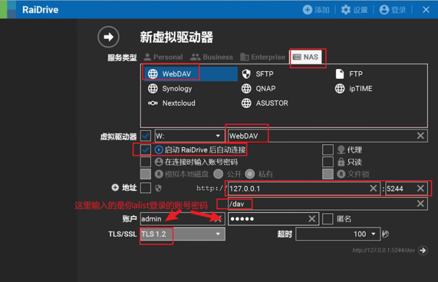Toggle auto-connect after RaiDrive starts checkbox
The image size is (438, 282).
(146, 149)
